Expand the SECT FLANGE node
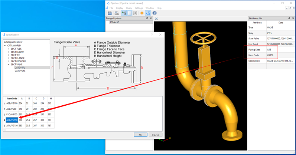This screenshot has width=296, height=155. 9,58
